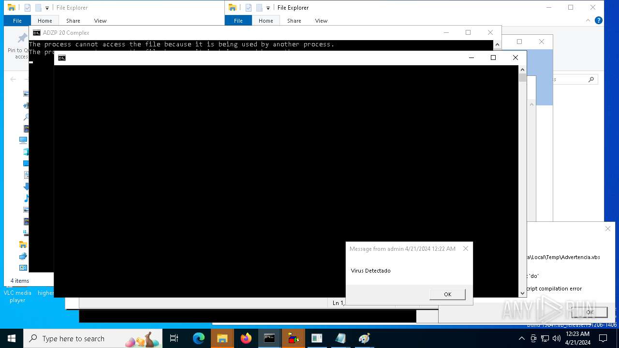This screenshot has height=348, width=619.
Task: Click the folder icon in the left File Explorer's title bar
Action: (x=12, y=8)
